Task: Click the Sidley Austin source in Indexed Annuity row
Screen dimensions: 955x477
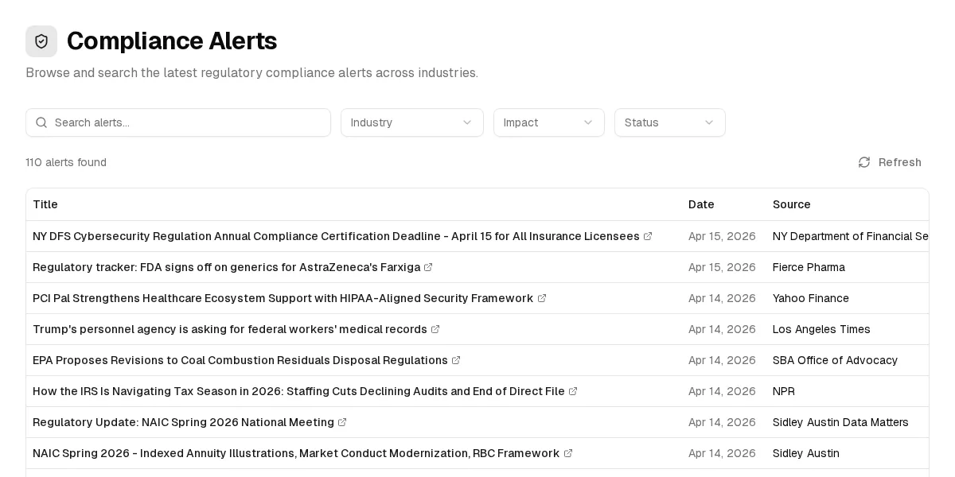Action: click(806, 453)
